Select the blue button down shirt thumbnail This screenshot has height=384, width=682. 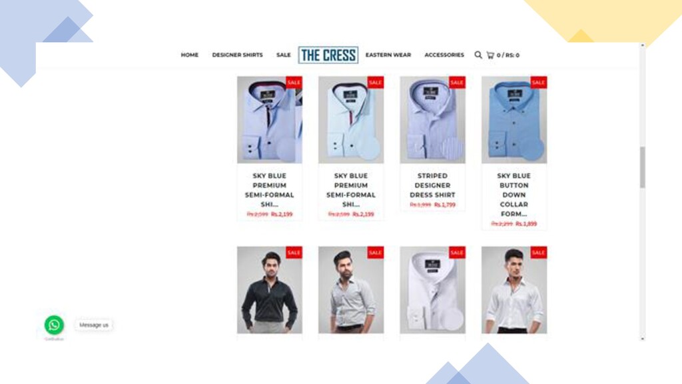tap(514, 120)
